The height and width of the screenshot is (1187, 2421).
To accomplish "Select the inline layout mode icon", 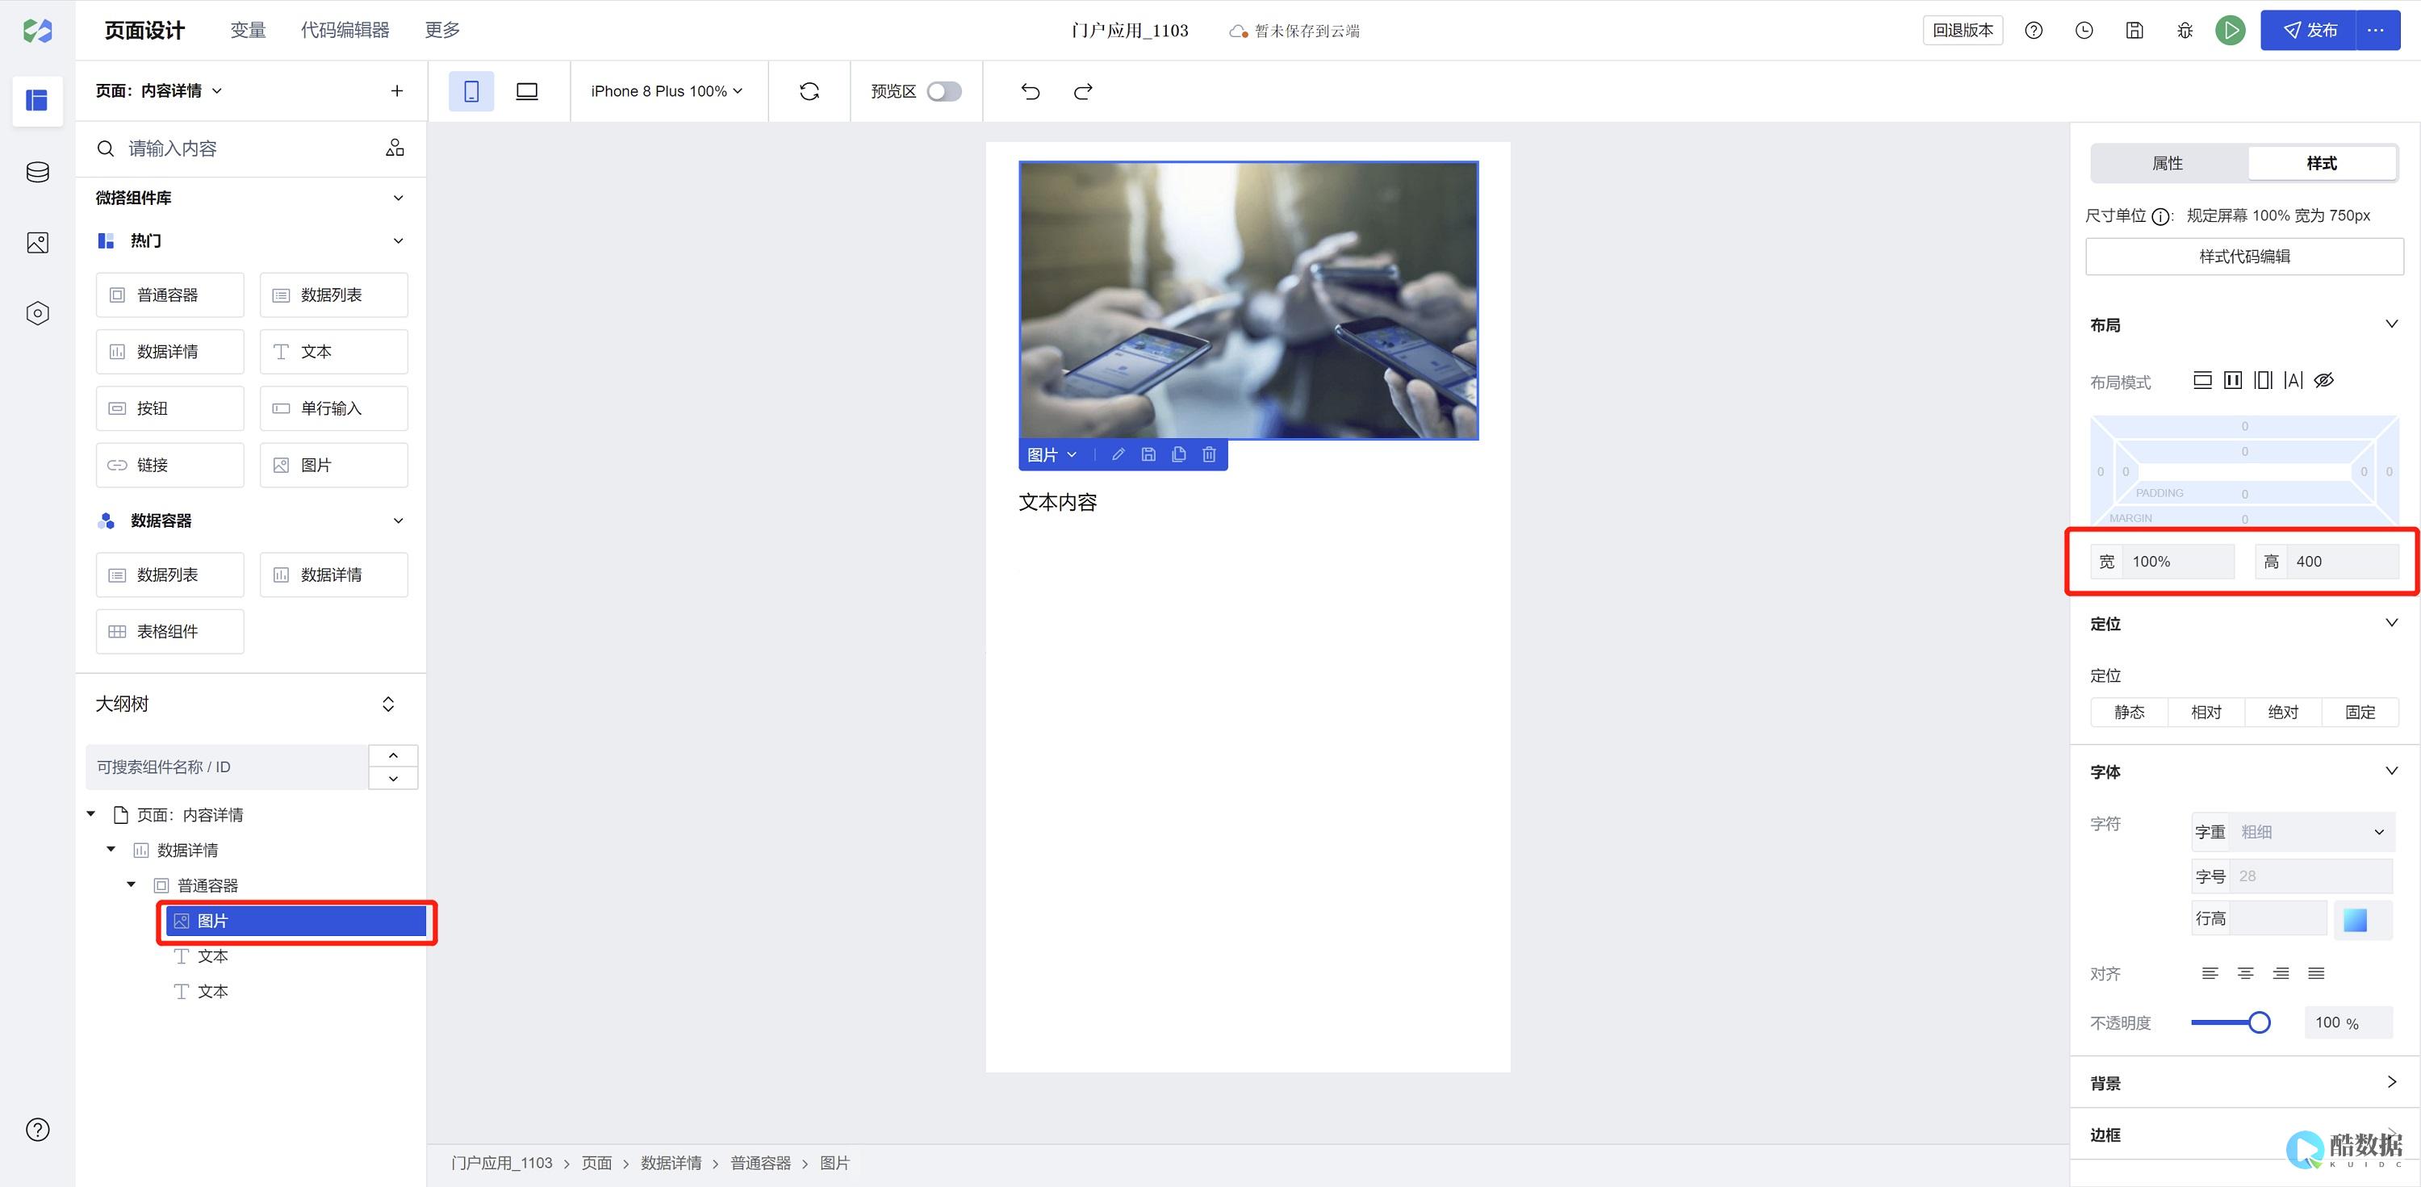I will coord(2293,380).
